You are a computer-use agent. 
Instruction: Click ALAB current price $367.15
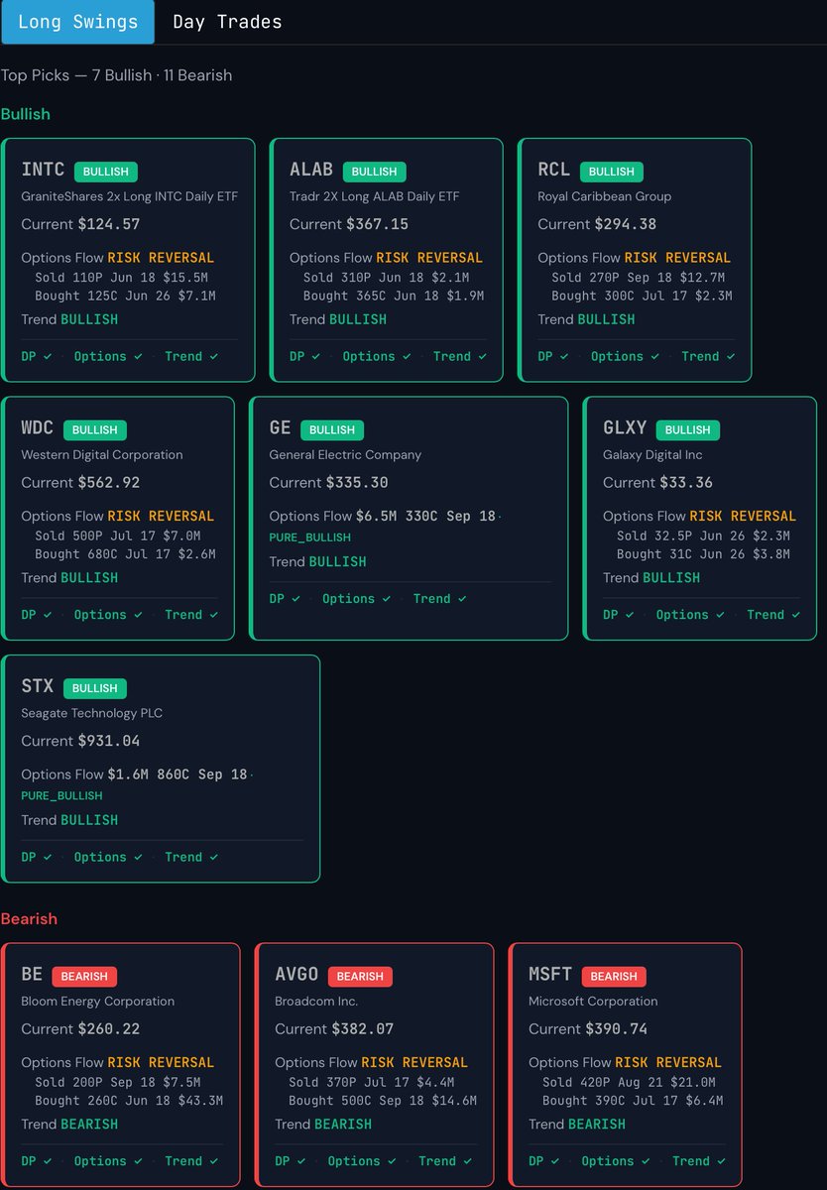coord(377,224)
